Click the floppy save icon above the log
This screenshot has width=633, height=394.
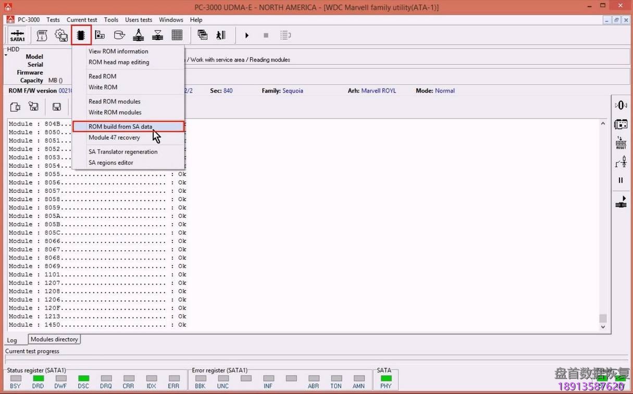pos(56,106)
